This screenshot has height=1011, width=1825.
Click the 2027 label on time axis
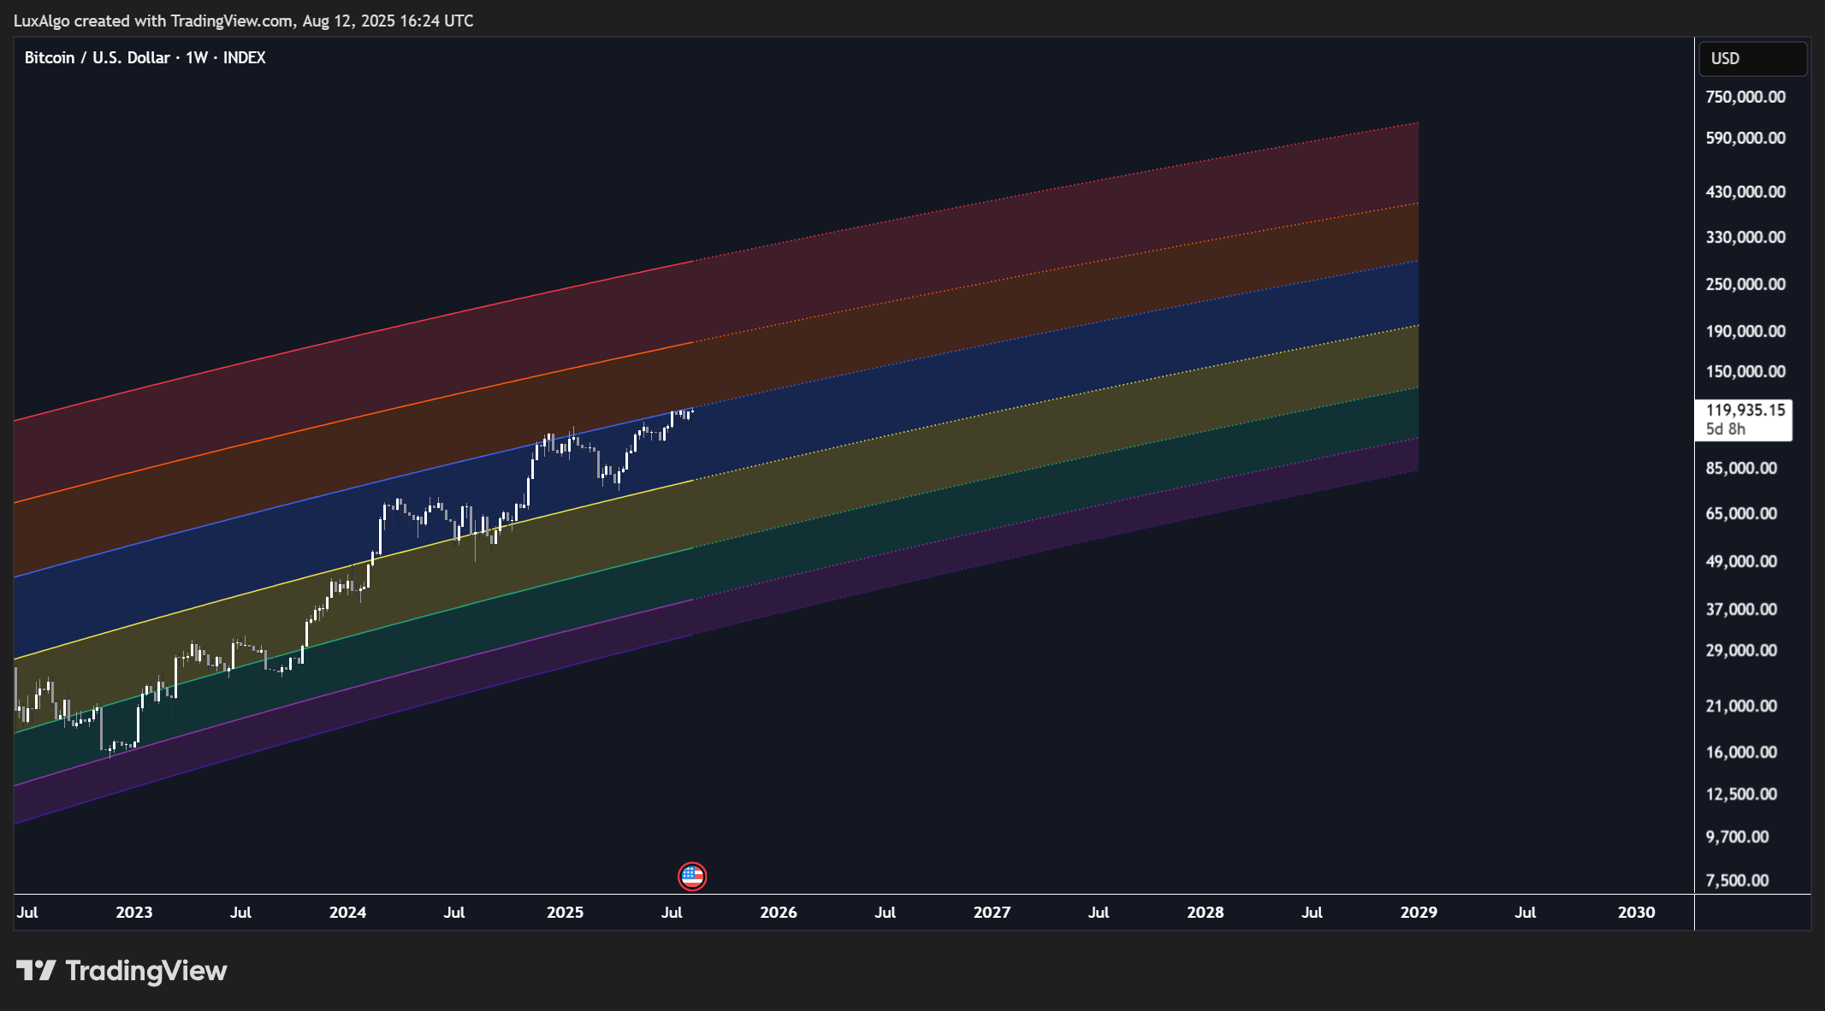pyautogui.click(x=992, y=913)
